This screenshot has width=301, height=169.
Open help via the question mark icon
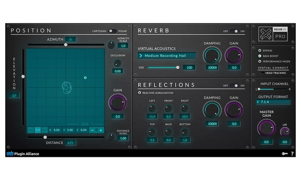click(x=292, y=153)
